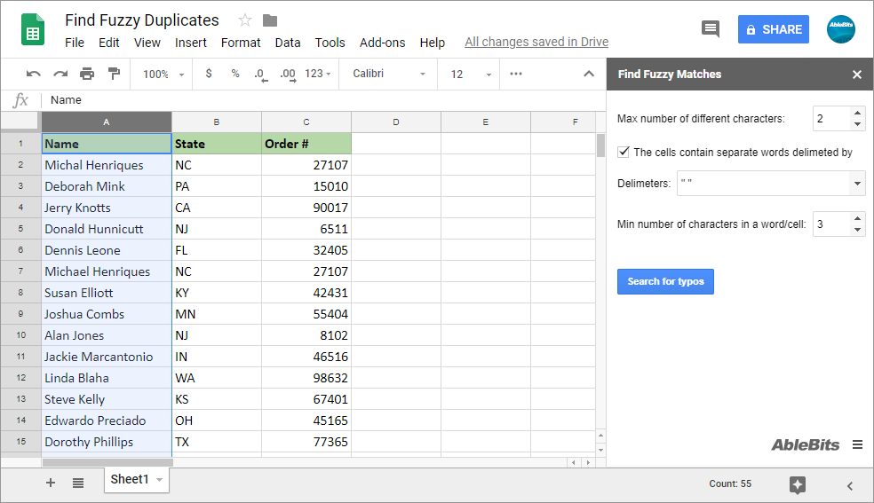The width and height of the screenshot is (874, 503).
Task: Open the all sheets list icon
Action: 78,483
